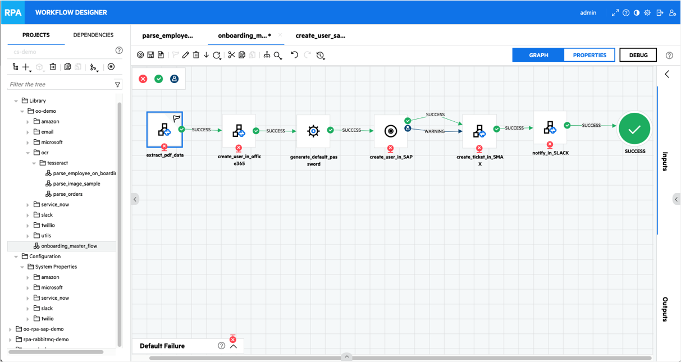The image size is (681, 362).
Task: Expand the service_now folder under oo-demo
Action: pos(28,205)
